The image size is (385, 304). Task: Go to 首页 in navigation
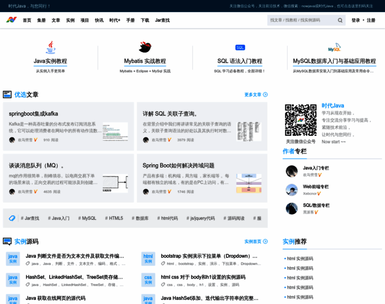tap(27, 20)
